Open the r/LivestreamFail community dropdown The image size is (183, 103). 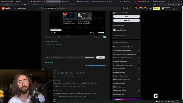point(25,8)
